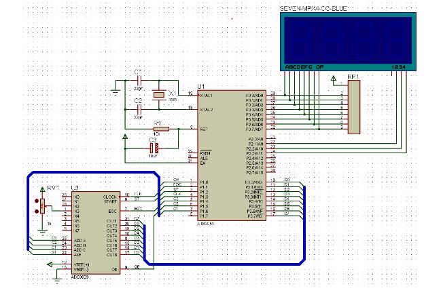Click the OE pin 9 on U3

click(x=124, y=269)
